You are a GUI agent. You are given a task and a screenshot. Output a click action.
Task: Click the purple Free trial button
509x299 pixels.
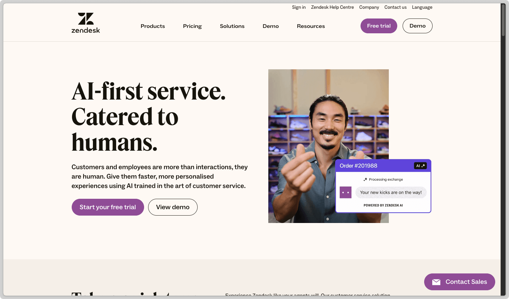point(379,26)
